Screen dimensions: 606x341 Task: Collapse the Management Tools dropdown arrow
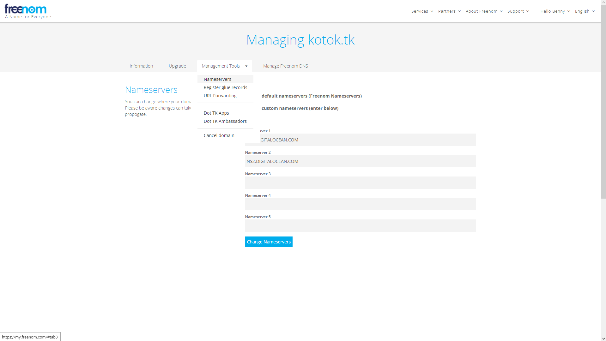[246, 66]
